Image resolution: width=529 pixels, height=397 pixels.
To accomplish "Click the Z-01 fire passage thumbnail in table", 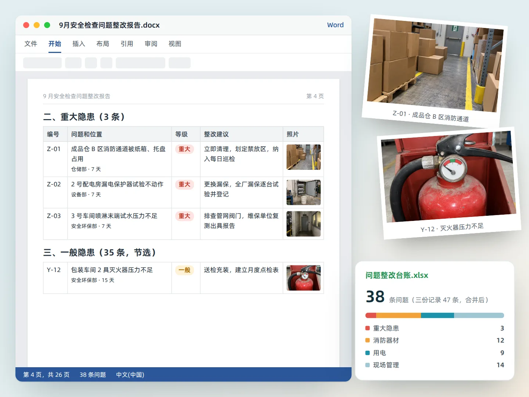I will 303,157.
